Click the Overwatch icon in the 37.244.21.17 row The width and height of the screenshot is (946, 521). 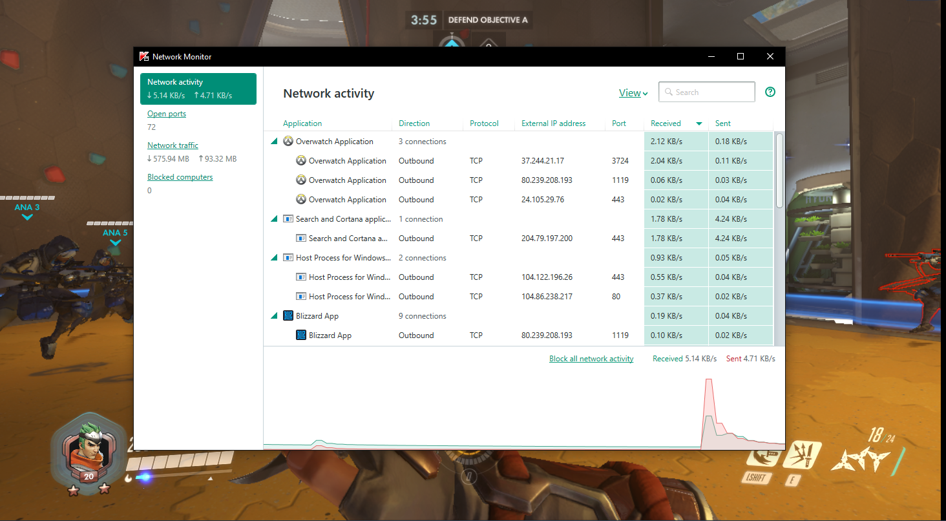pyautogui.click(x=300, y=161)
